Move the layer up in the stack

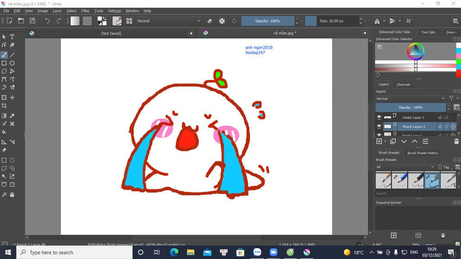click(415, 141)
